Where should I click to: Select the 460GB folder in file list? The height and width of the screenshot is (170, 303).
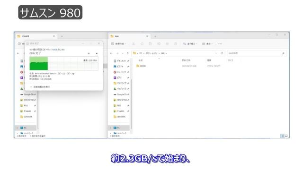click(x=141, y=66)
